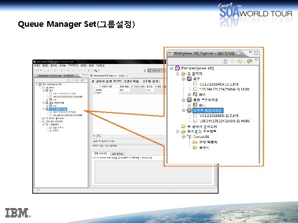Click queue manager icon beside first ZJMB row in callout
The height and width of the screenshot is (223, 298).
(195, 84)
